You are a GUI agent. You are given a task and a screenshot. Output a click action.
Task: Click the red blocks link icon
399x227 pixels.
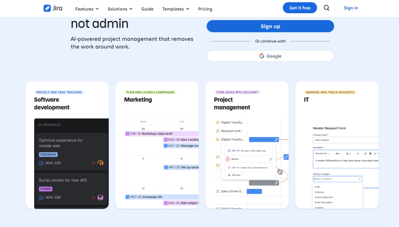[x=228, y=159]
